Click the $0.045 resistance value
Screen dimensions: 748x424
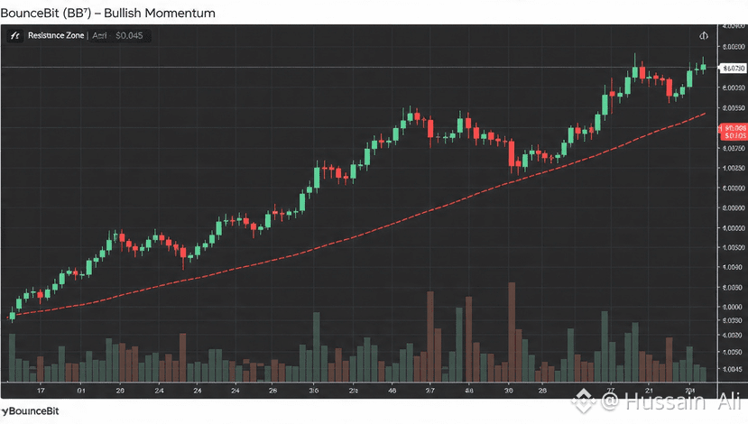pyautogui.click(x=129, y=35)
